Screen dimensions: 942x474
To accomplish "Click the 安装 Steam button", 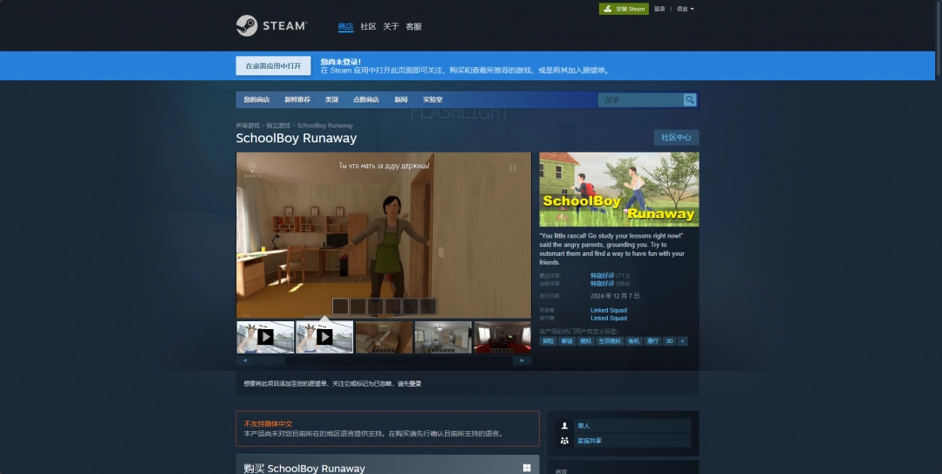I will (624, 9).
